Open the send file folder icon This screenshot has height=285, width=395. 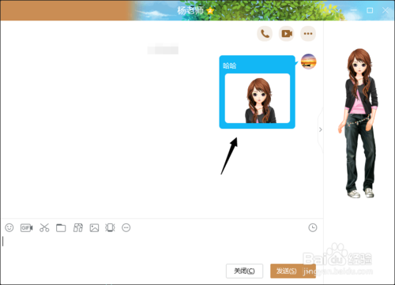61,228
